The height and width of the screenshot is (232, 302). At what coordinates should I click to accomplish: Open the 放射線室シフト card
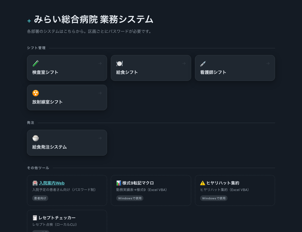tap(67, 97)
